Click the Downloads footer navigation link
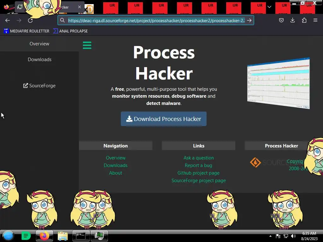This screenshot has width=323, height=242. tap(115, 165)
